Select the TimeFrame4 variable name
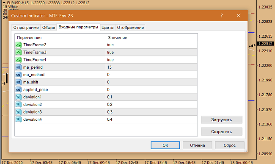275x164 pixels. tap(35, 60)
